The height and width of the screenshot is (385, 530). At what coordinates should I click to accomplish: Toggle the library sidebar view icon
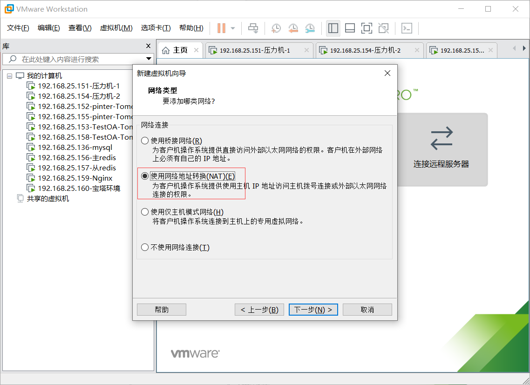click(333, 28)
